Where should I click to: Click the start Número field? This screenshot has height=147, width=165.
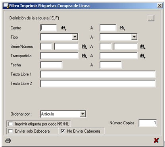tap(66, 46)
